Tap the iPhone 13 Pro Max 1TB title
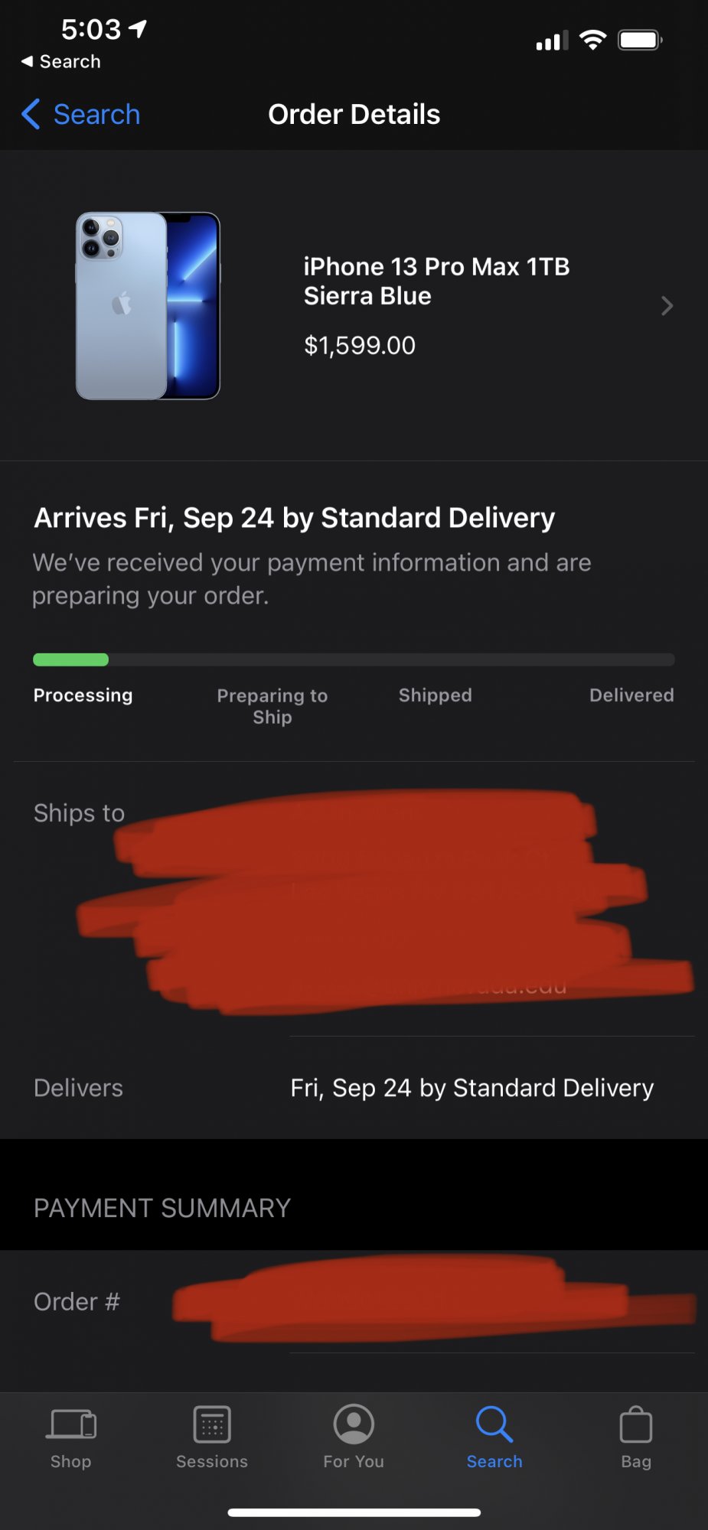Viewport: 708px width, 1530px height. 436,281
